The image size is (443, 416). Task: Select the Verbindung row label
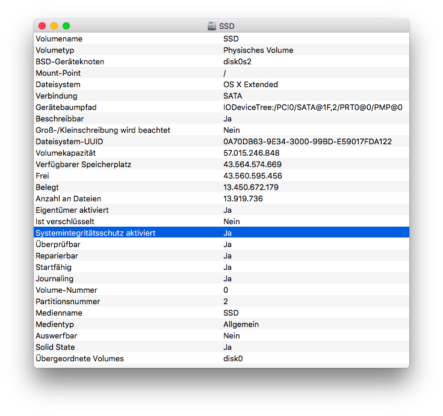click(56, 96)
